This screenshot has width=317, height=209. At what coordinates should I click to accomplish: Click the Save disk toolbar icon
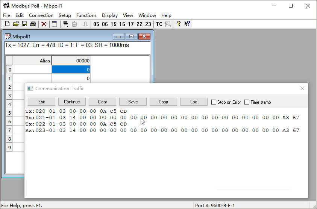pos(24,24)
